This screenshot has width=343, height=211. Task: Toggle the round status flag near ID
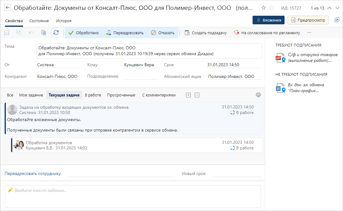click(272, 8)
